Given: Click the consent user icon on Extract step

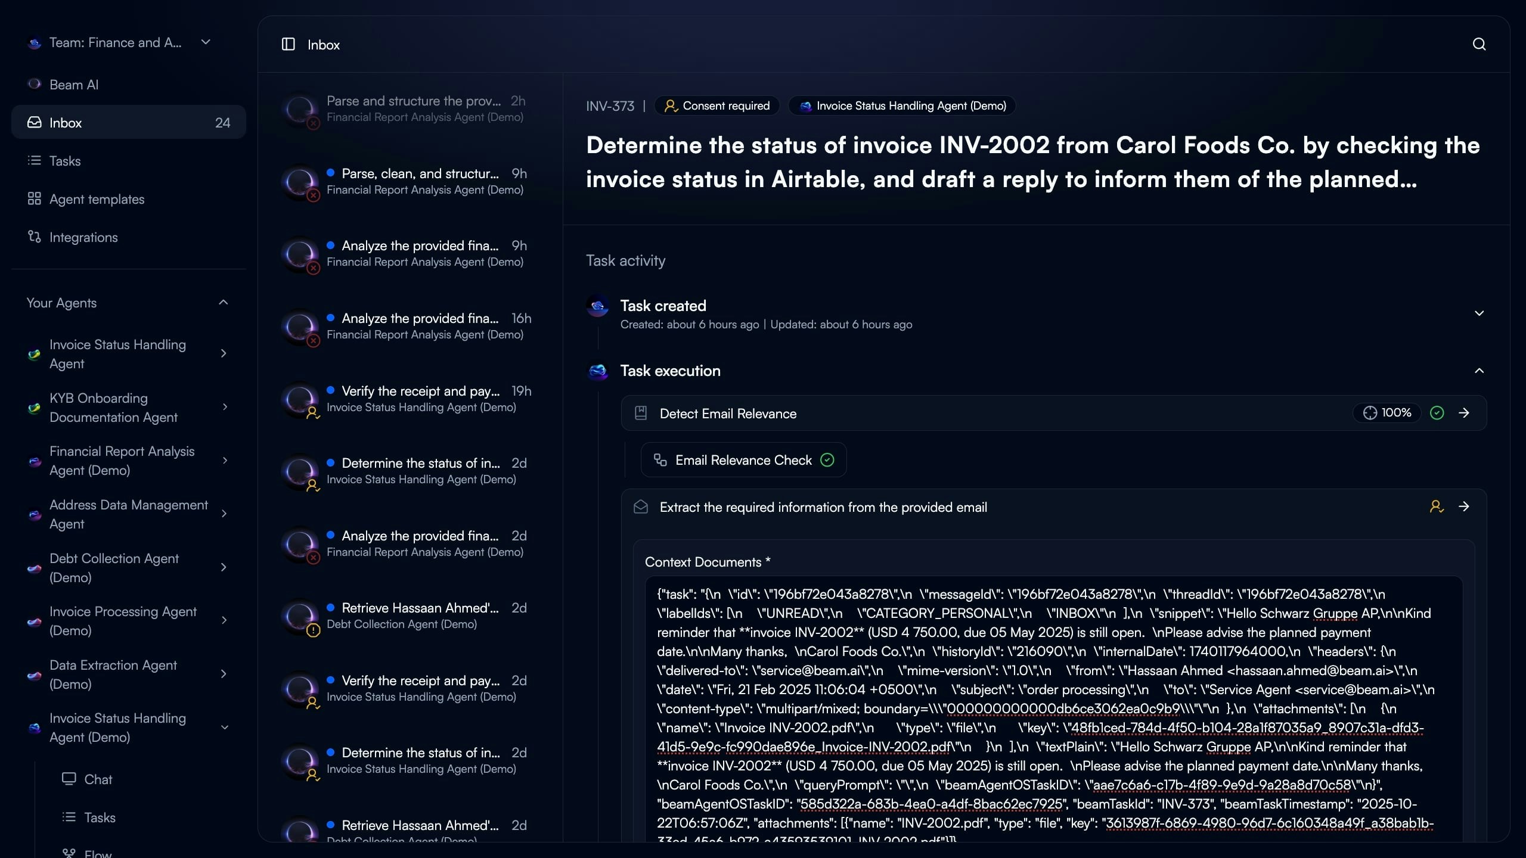Looking at the screenshot, I should [1437, 506].
